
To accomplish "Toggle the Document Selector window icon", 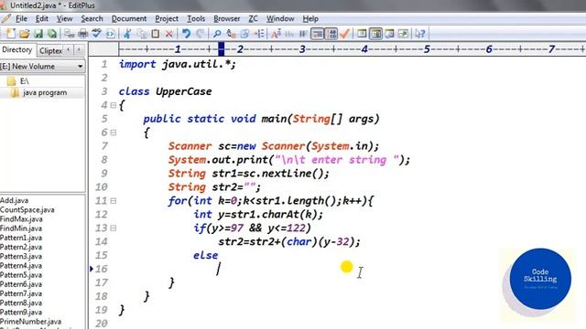I will click(362, 34).
